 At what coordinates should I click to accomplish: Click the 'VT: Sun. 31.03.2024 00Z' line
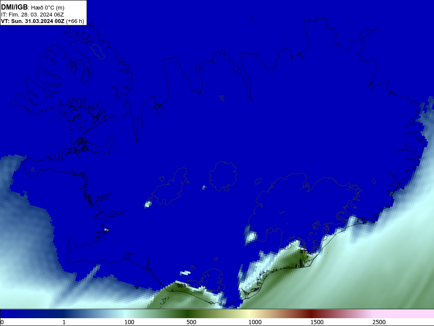(x=33, y=21)
